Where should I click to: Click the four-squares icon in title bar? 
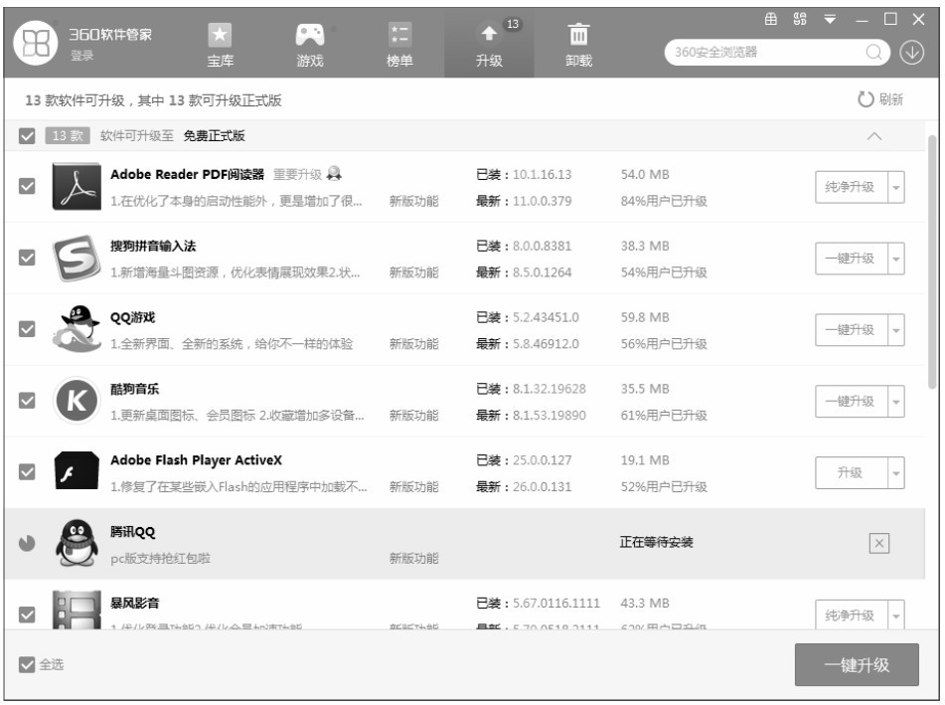click(x=800, y=19)
